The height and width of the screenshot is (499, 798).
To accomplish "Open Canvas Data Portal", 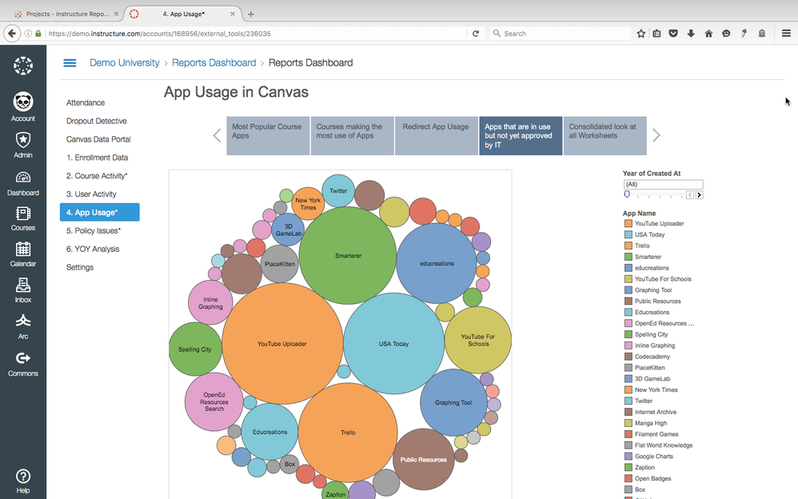I will (98, 139).
